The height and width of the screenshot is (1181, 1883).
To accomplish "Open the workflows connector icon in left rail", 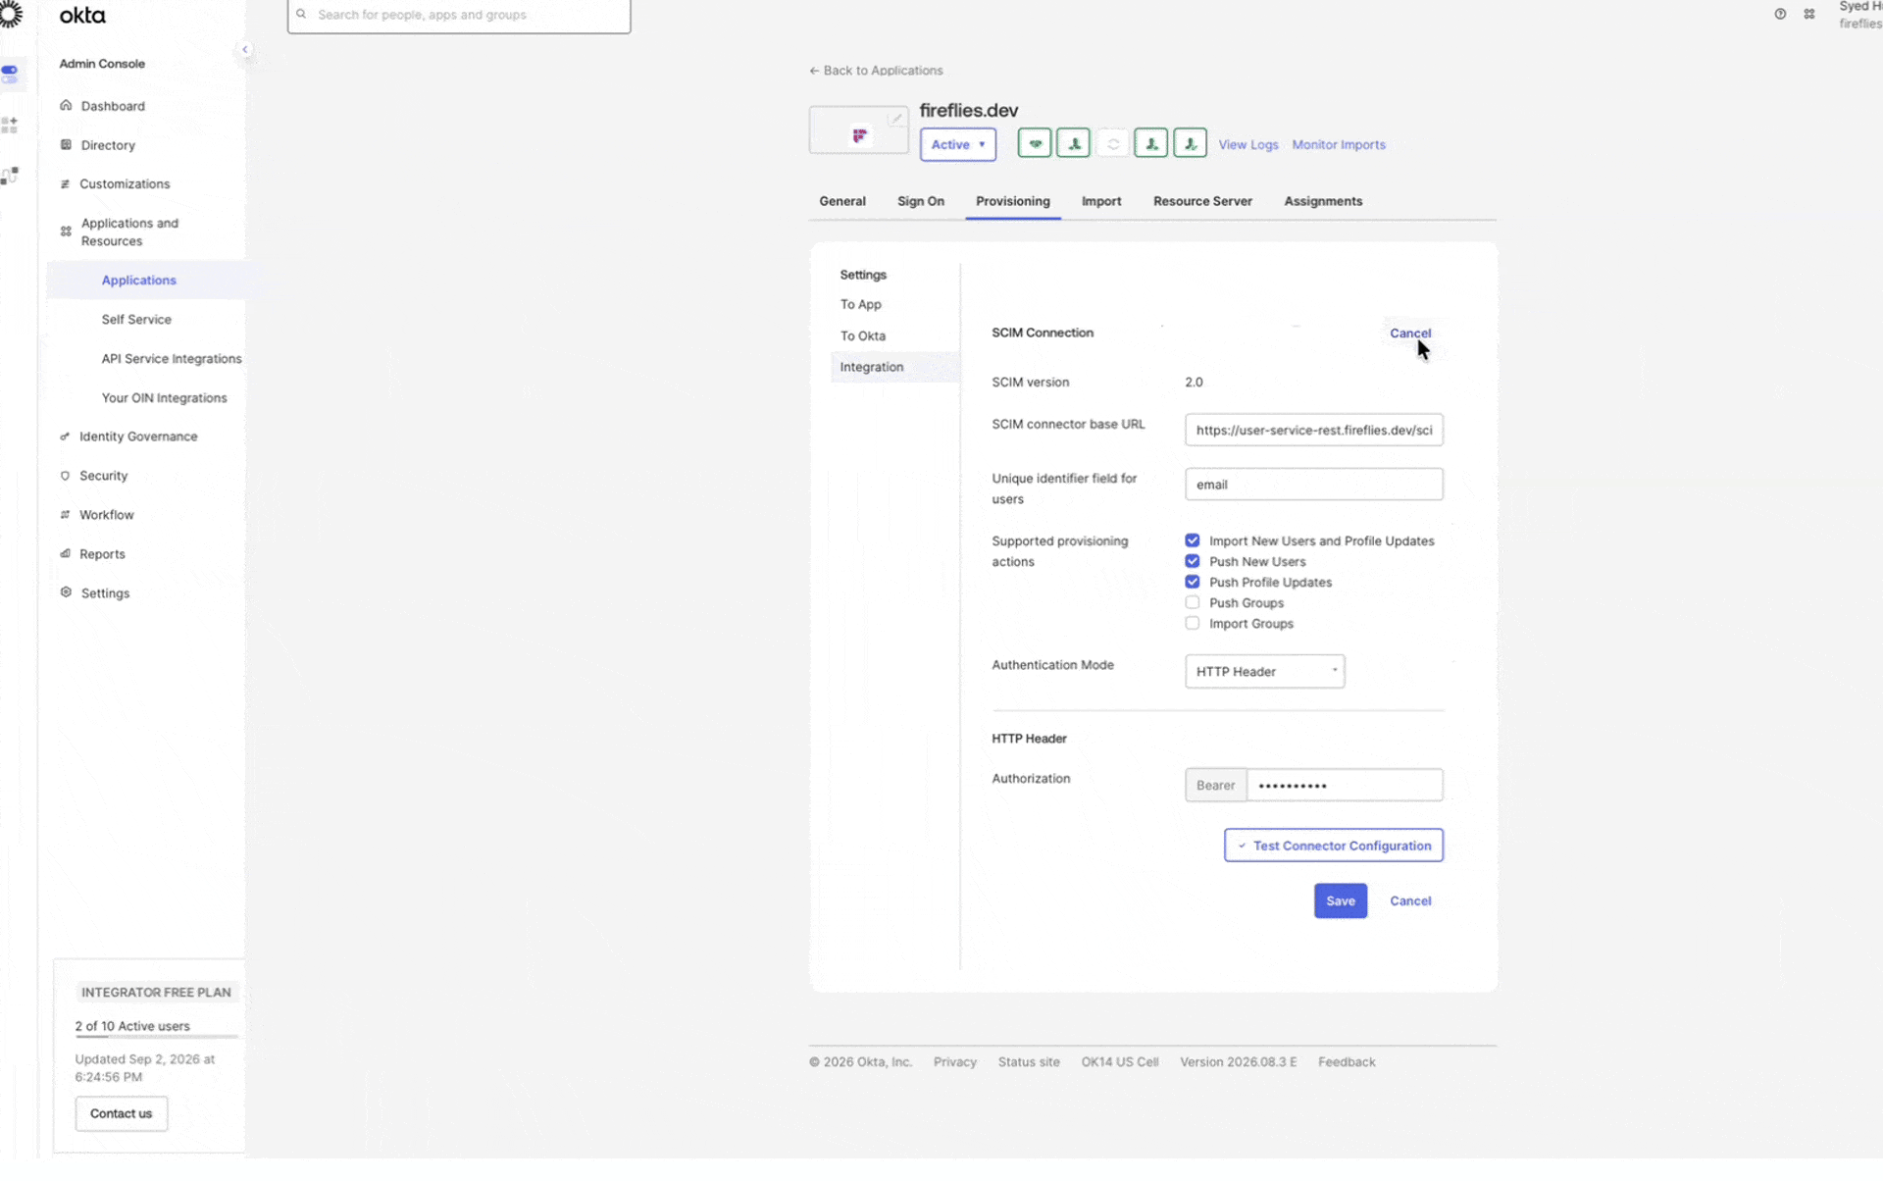I will (10, 177).
